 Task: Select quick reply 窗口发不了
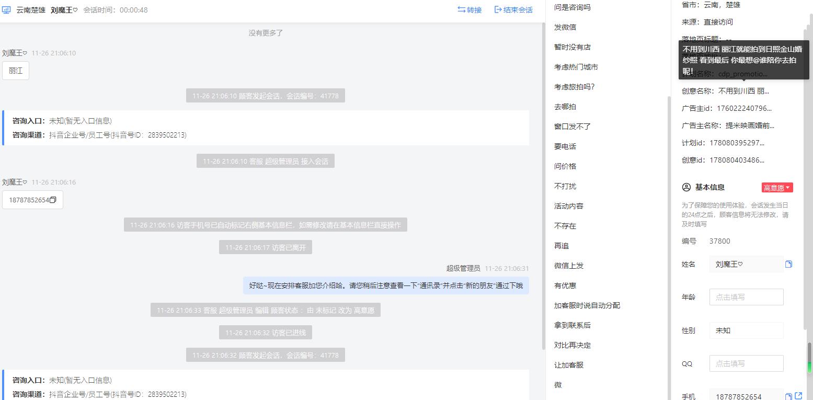tap(572, 127)
